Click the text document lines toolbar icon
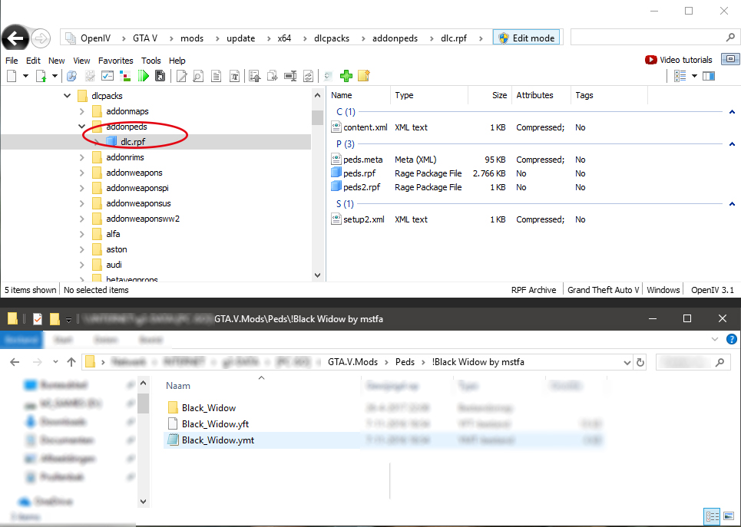 click(217, 76)
